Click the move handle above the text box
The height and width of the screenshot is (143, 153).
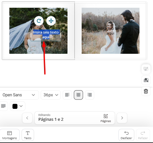51,21
